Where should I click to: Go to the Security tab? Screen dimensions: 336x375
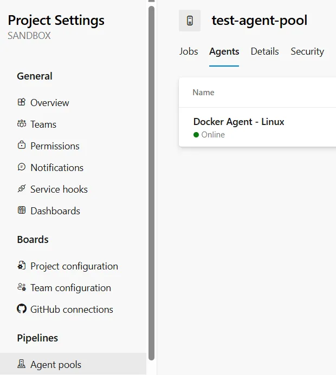[x=307, y=51]
